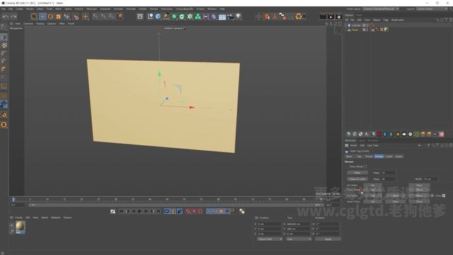This screenshot has width=453, height=255.
Task: Switch to Cache tab in Cloth tag
Action: pos(389,157)
